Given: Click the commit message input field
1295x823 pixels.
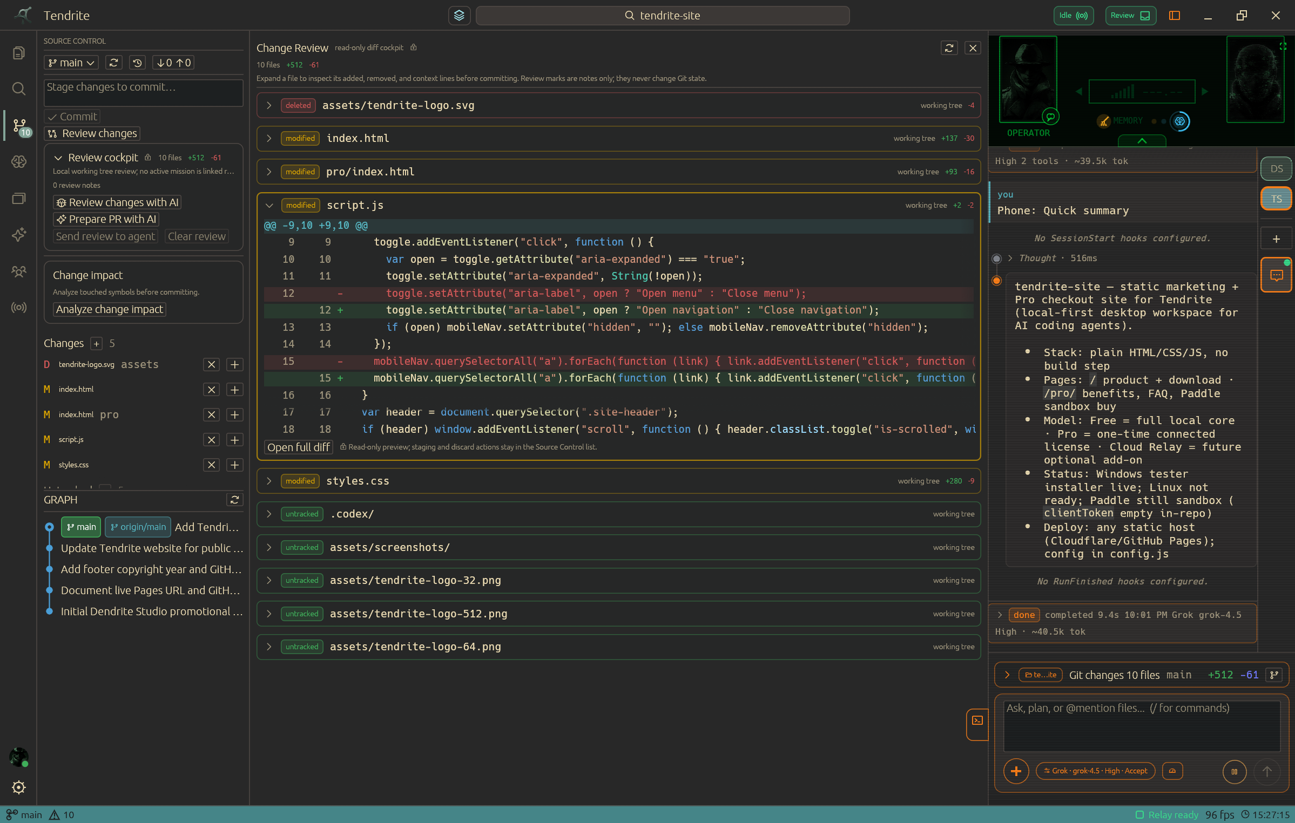Looking at the screenshot, I should [x=144, y=93].
